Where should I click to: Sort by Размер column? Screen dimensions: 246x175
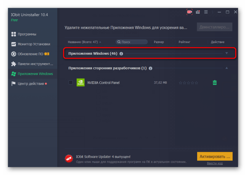[159, 42]
